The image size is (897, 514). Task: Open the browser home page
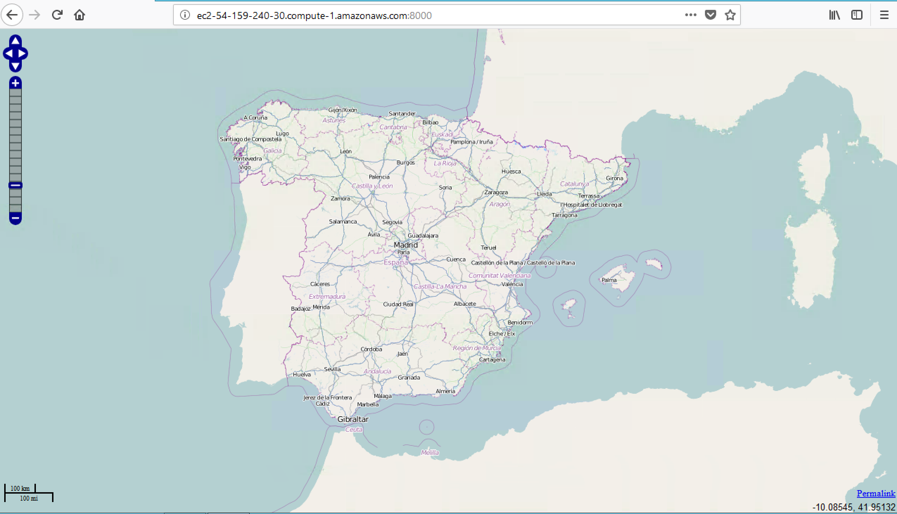click(x=79, y=15)
